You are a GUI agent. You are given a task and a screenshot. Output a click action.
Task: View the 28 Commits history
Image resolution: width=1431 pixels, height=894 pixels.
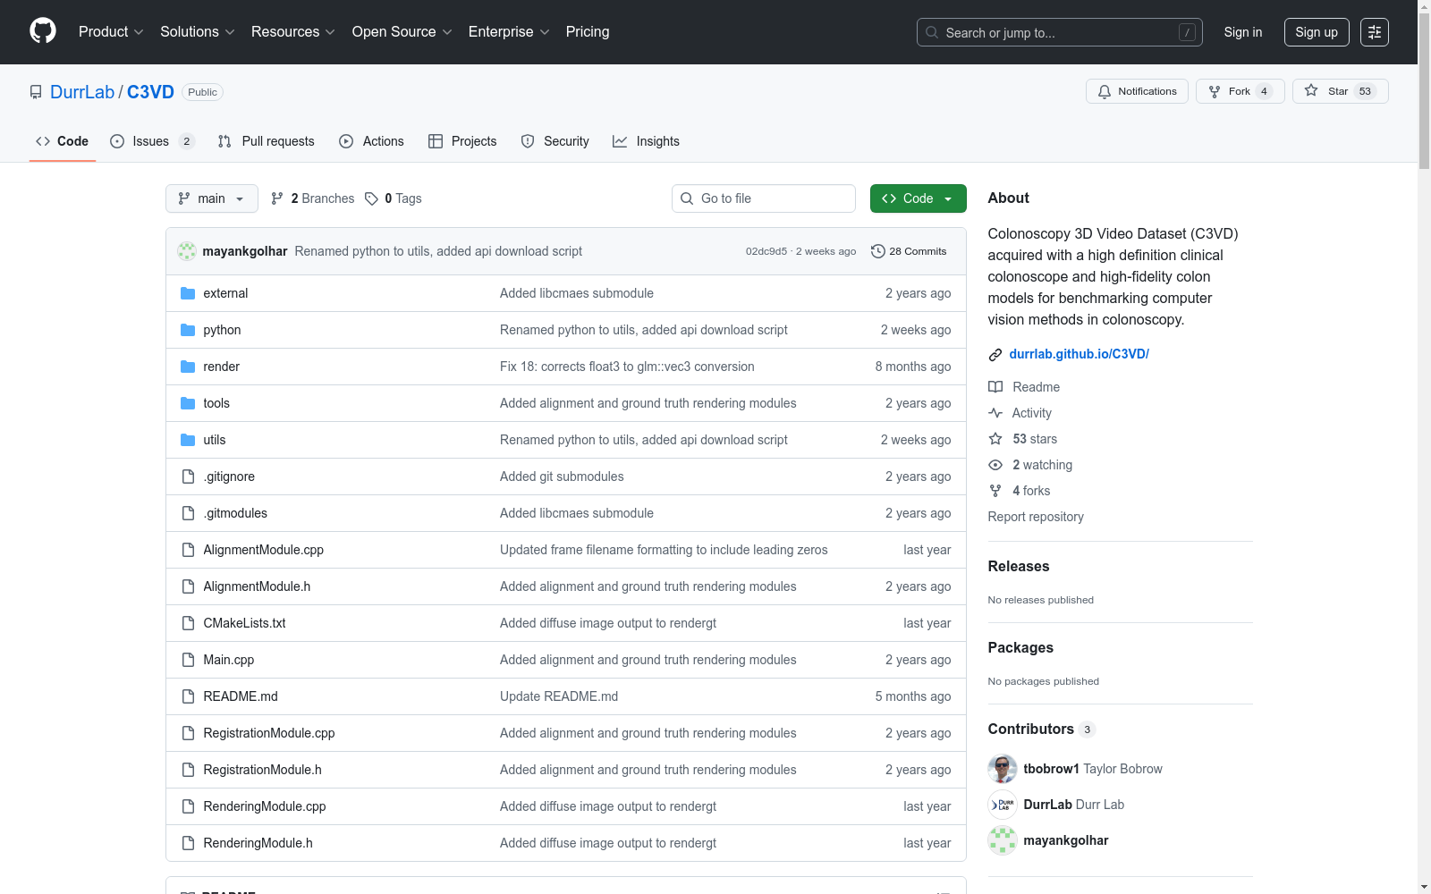(909, 251)
